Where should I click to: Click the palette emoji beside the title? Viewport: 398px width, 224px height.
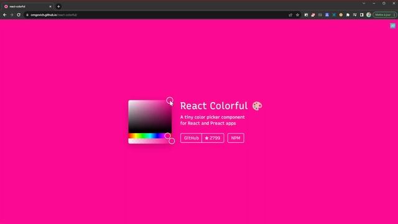(257, 106)
